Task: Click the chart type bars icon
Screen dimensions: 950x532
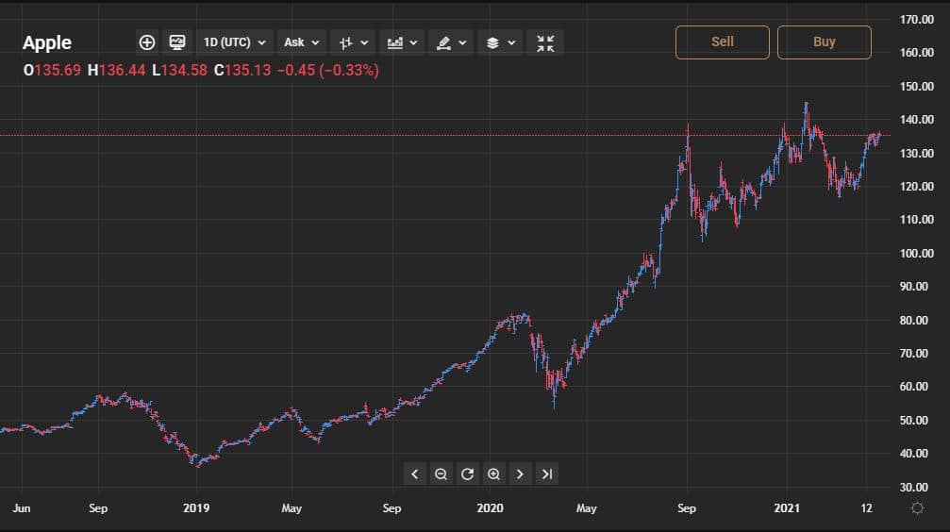Action: point(346,42)
